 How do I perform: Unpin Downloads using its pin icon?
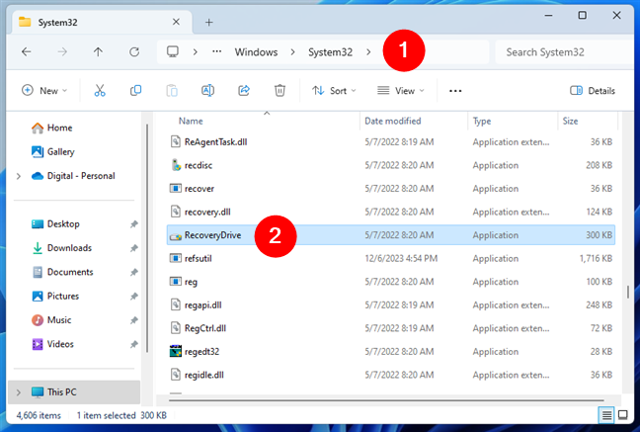pos(133,248)
